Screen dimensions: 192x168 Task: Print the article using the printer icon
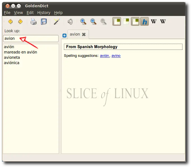click(33, 22)
